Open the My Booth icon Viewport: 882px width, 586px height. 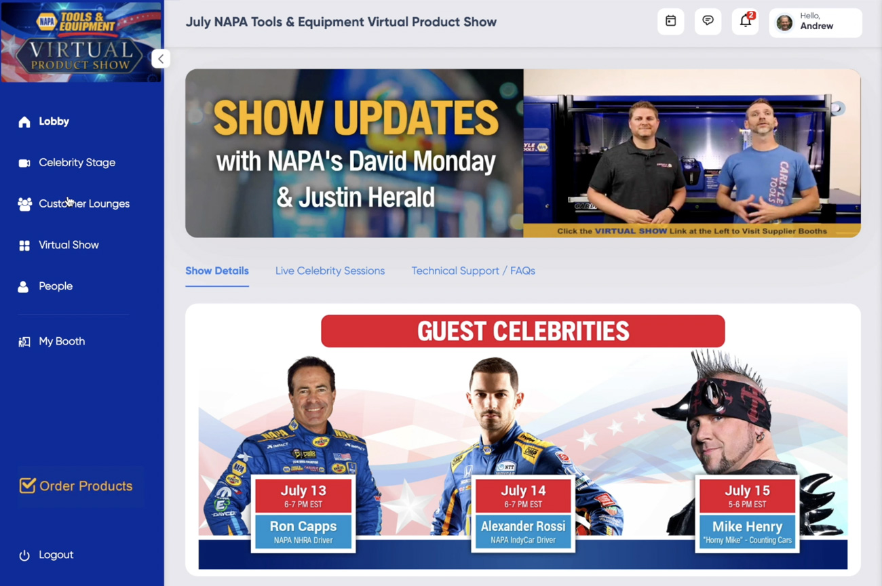(x=24, y=342)
